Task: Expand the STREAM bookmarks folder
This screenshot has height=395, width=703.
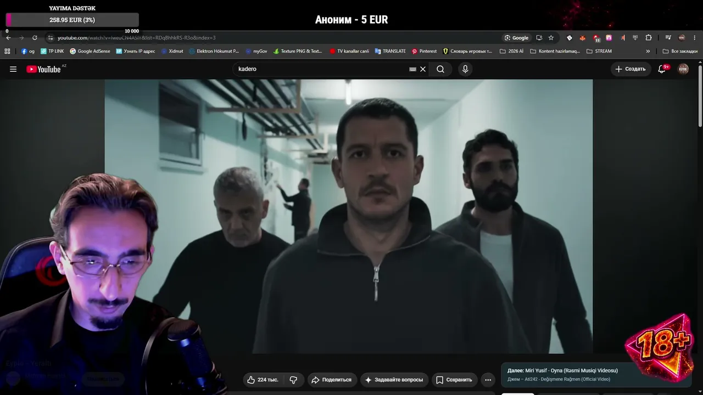Action: point(599,51)
